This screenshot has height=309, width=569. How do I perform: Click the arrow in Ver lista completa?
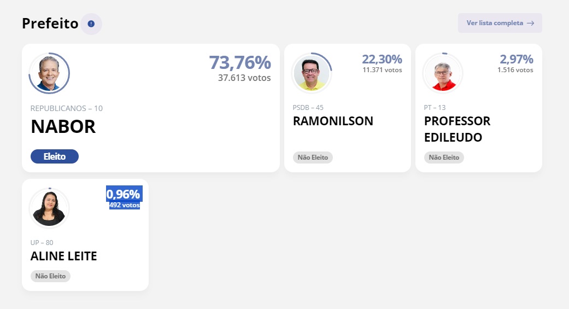[x=530, y=23]
